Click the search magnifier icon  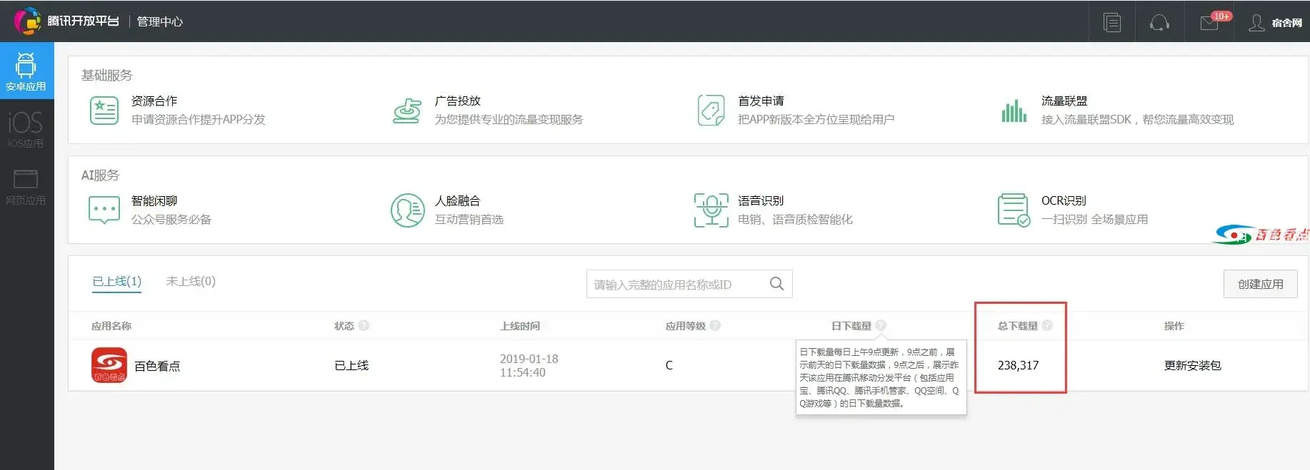click(x=776, y=284)
